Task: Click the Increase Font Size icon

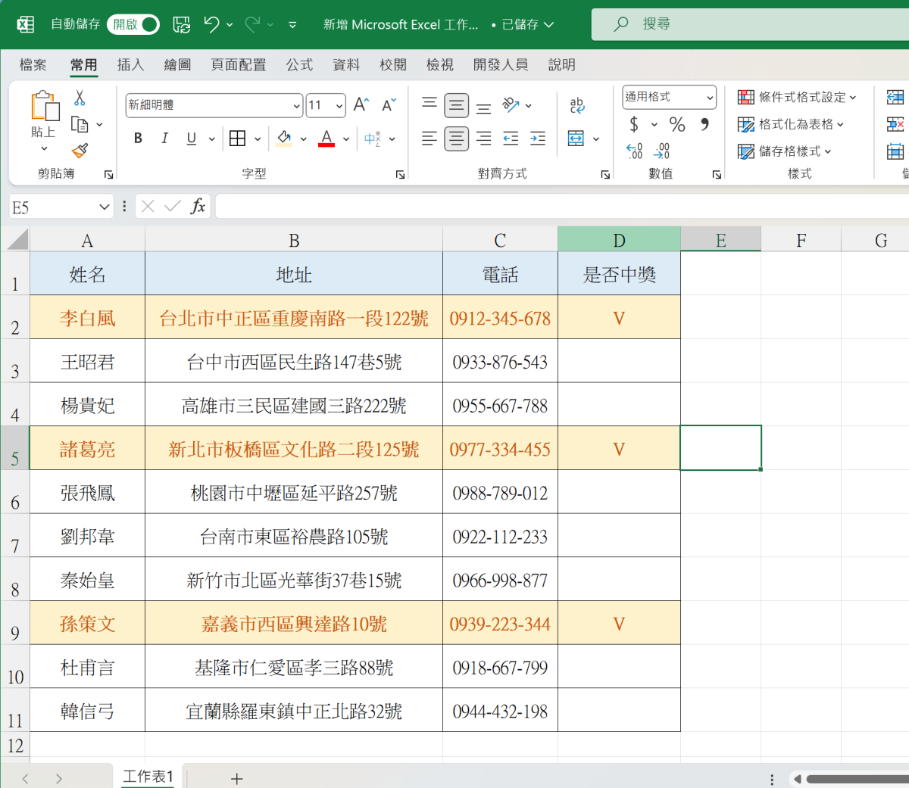Action: (361, 105)
